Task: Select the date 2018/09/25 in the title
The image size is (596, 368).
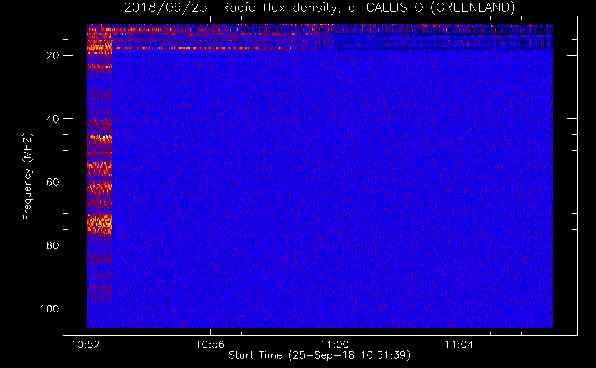Action: click(x=165, y=7)
